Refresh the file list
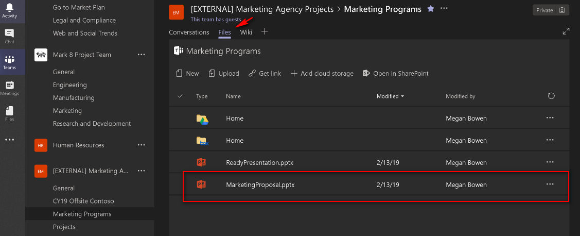The height and width of the screenshot is (236, 580). coord(551,96)
